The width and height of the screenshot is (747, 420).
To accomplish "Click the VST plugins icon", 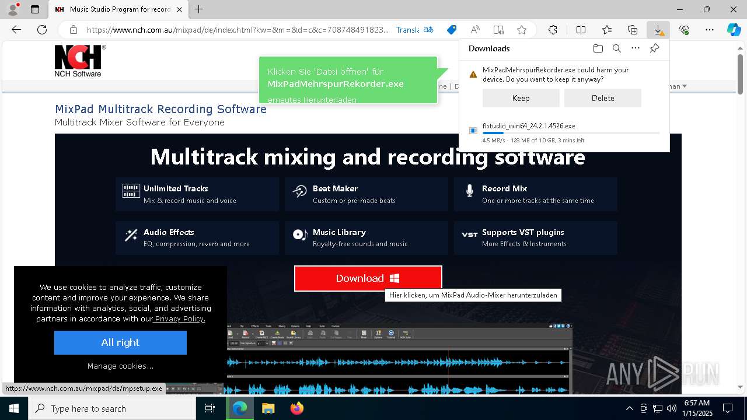I will point(469,235).
